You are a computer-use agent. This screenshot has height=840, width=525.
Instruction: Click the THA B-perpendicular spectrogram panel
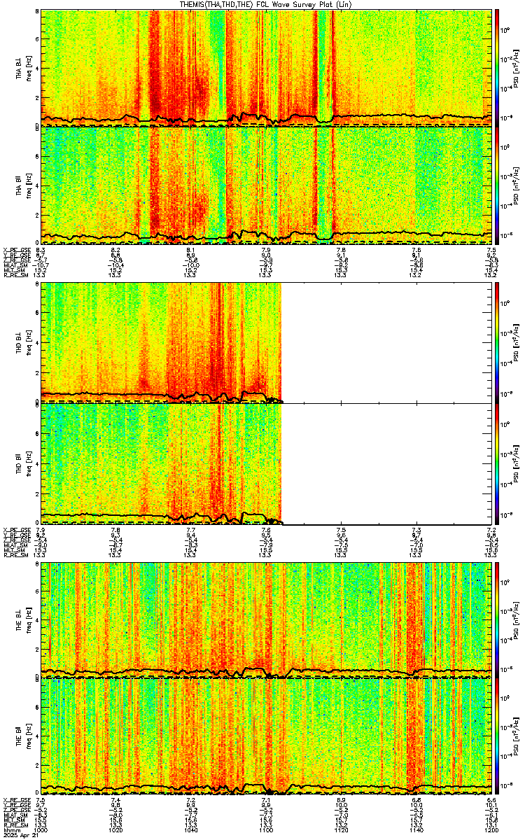pos(267,68)
